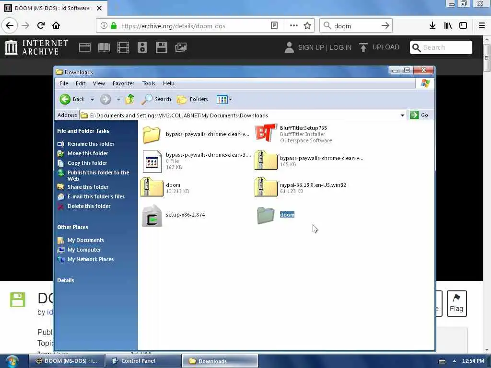Screen dimensions: 491x368
Task: Select the doom zip archive 13,213 KB
Action: 152,188
